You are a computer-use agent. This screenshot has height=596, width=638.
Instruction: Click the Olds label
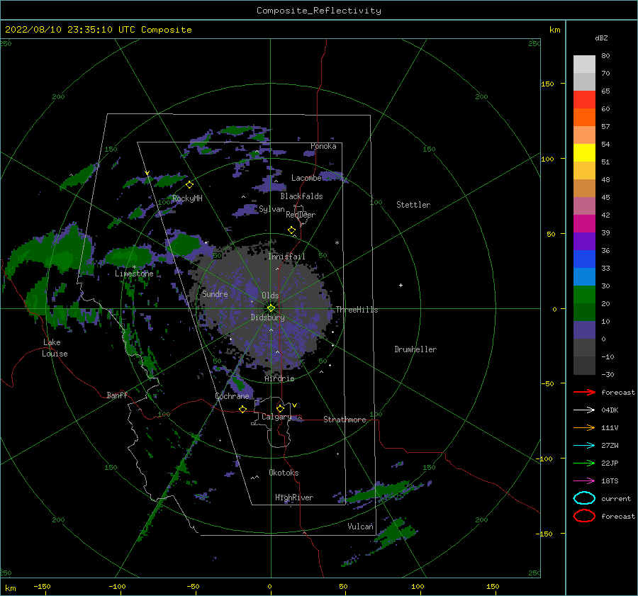270,296
